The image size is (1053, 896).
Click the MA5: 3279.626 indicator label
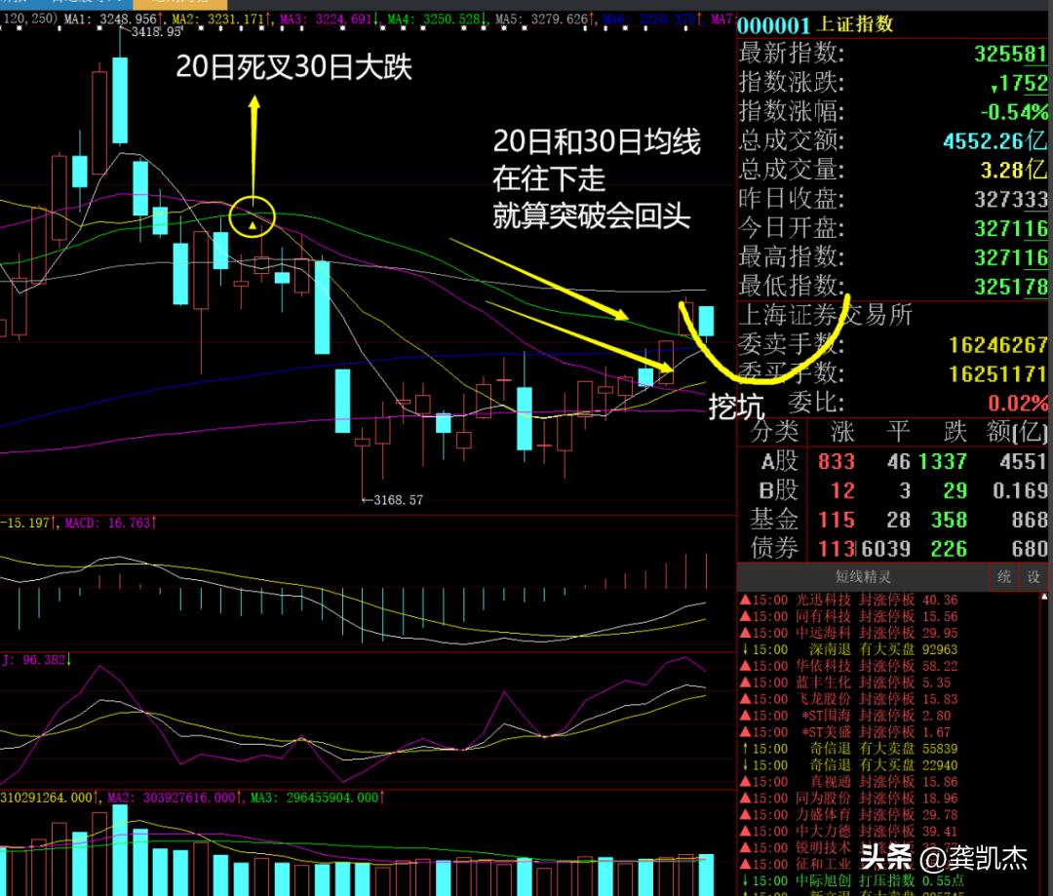tap(545, 19)
